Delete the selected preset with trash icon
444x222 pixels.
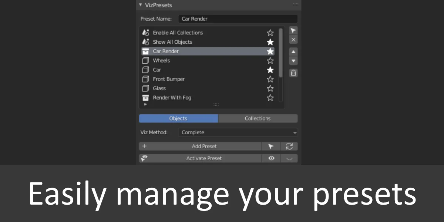293,73
